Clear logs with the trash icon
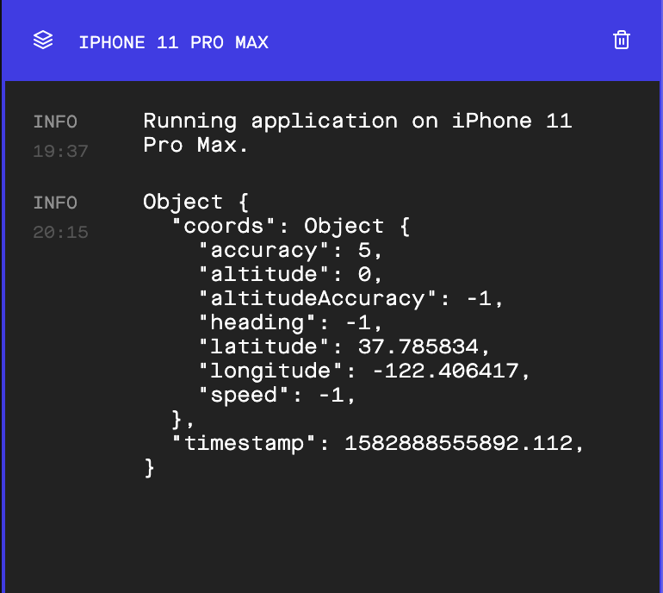The image size is (663, 593). (621, 41)
